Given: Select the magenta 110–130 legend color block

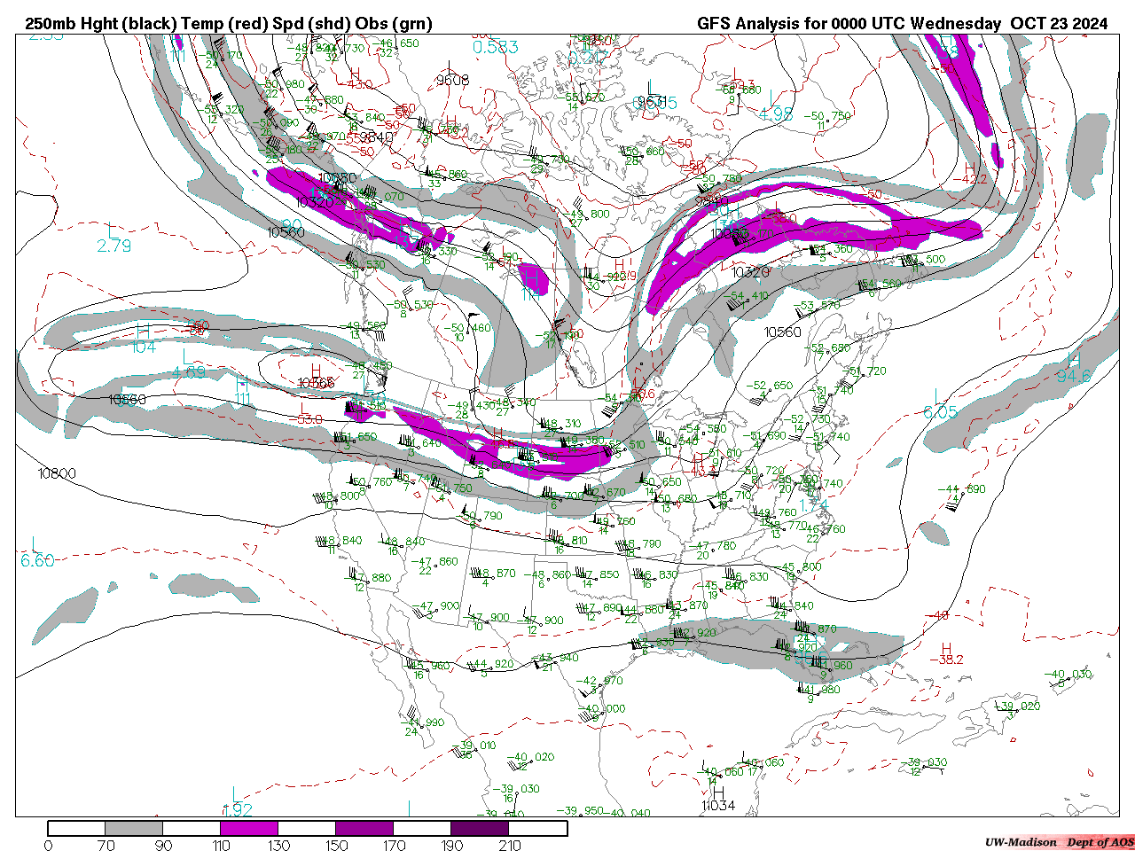Looking at the screenshot, I should pyautogui.click(x=249, y=828).
